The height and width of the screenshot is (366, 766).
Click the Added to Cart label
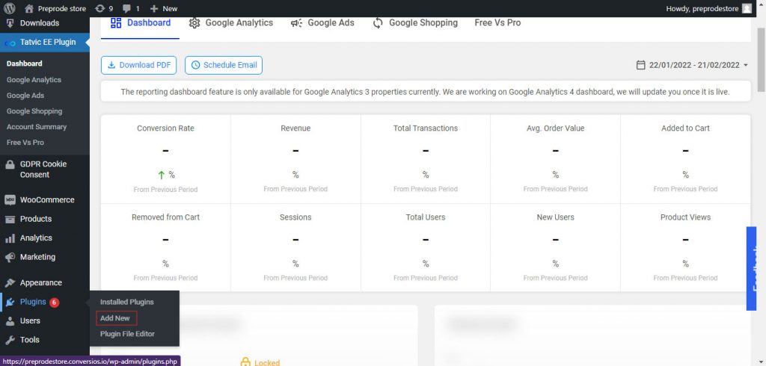tap(685, 128)
